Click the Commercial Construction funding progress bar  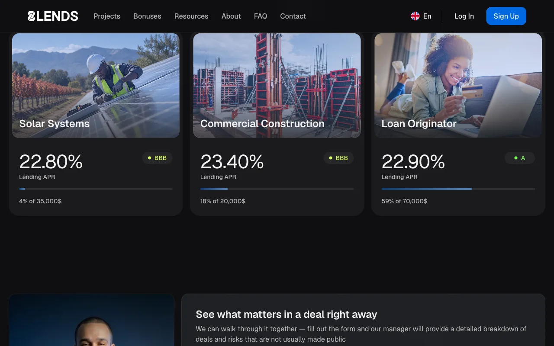(277, 189)
